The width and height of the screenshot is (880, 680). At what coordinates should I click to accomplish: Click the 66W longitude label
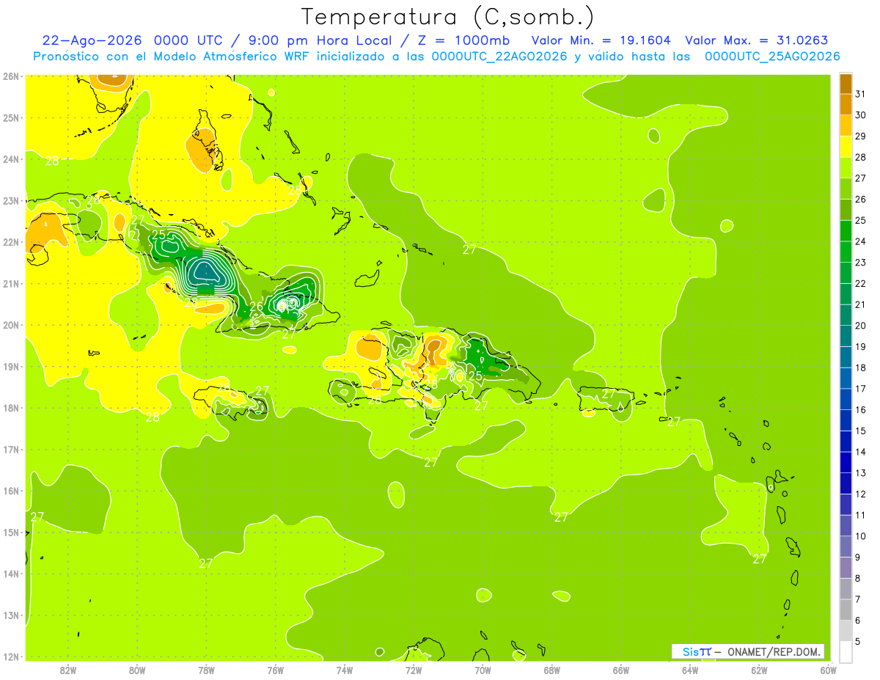click(x=621, y=669)
